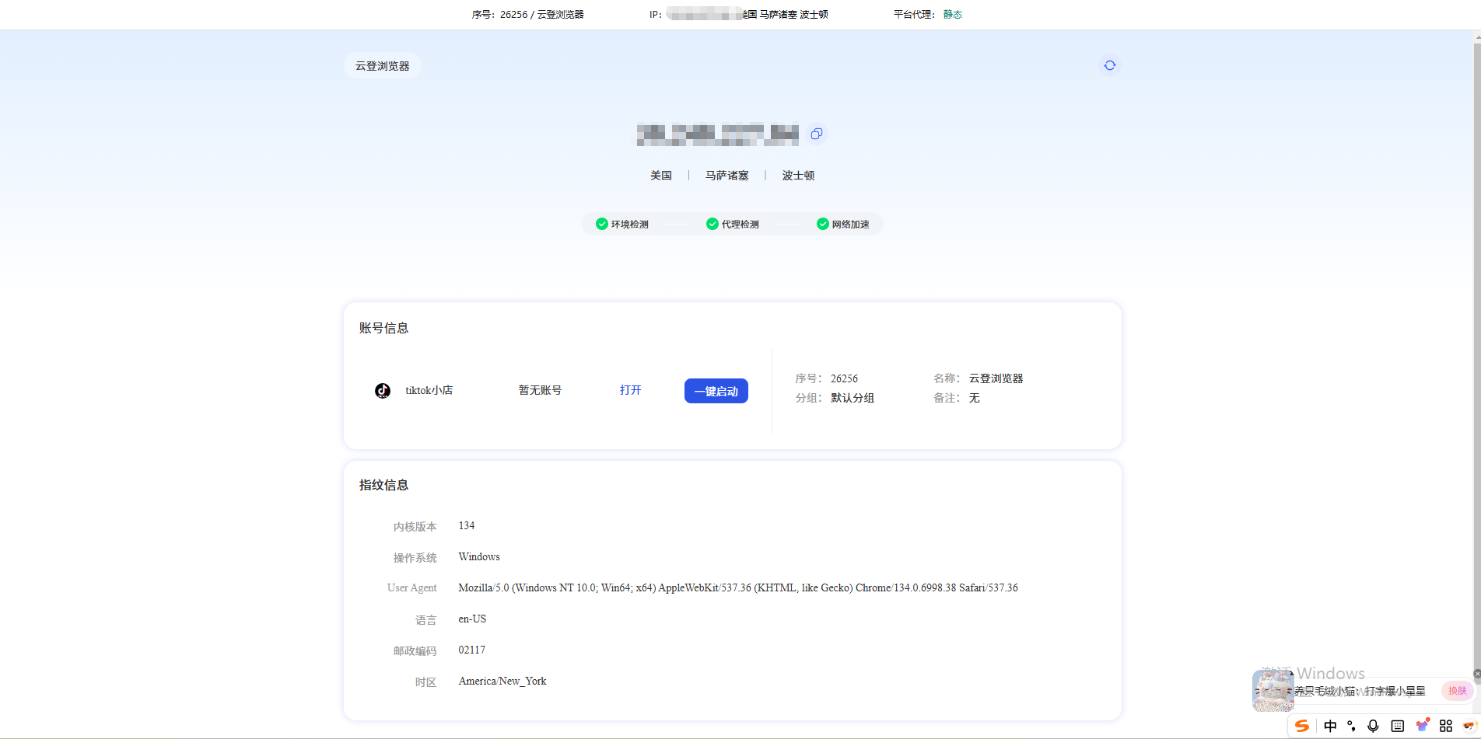Click the refresh icon at top right

click(x=1109, y=65)
